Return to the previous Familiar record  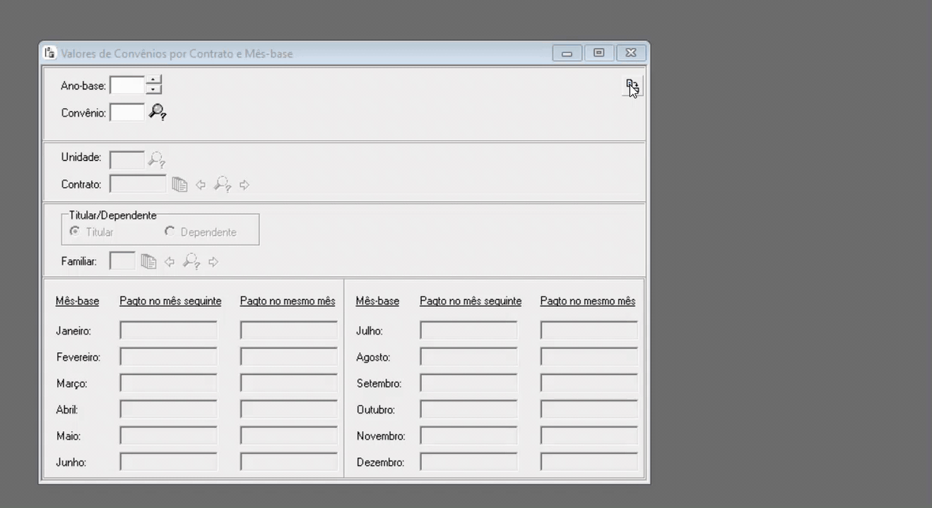[168, 260]
